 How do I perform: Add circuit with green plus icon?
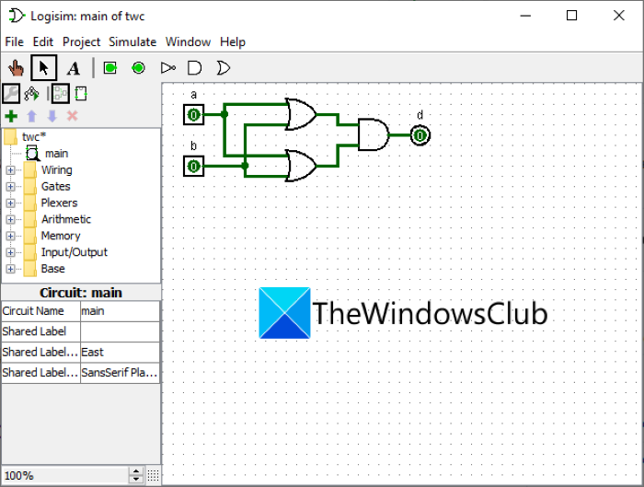point(11,116)
